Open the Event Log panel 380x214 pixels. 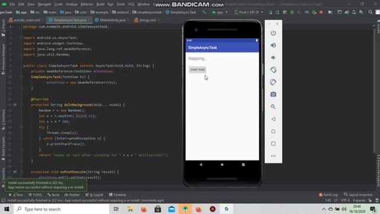pyautogui.click(x=328, y=195)
